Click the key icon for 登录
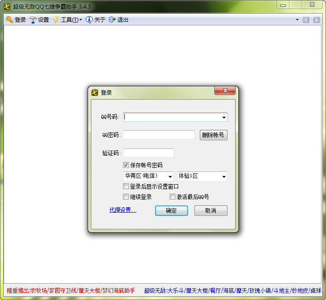 point(9,20)
